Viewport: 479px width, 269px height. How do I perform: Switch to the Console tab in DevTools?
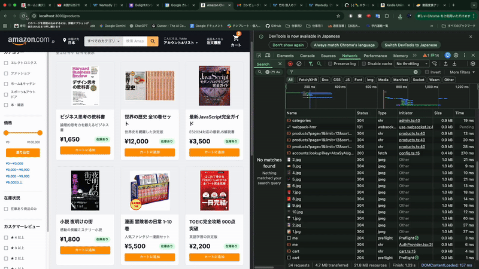pyautogui.click(x=307, y=56)
